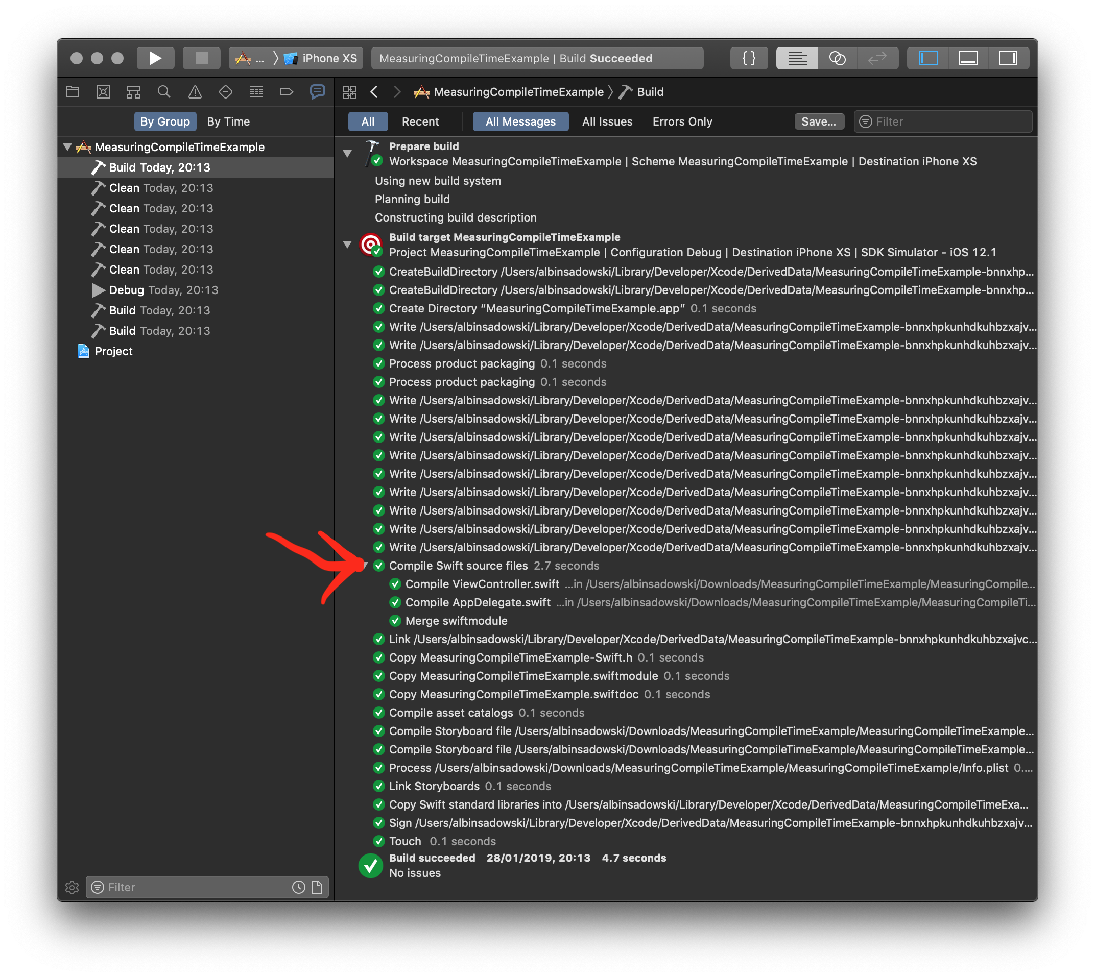
Task: Click the Run/Play button in toolbar
Action: 156,58
